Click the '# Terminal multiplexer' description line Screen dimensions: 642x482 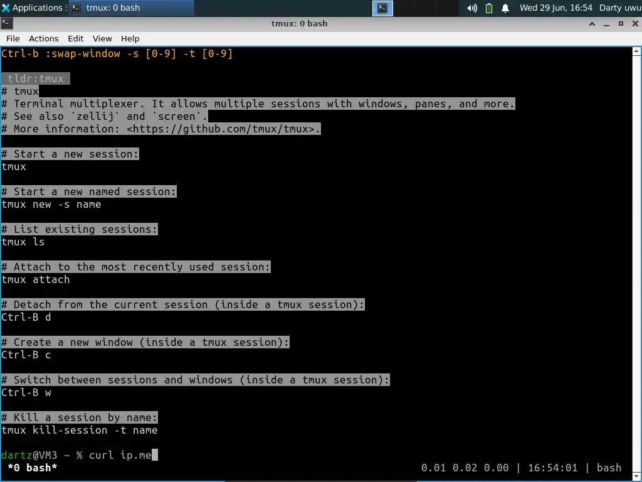(x=258, y=104)
